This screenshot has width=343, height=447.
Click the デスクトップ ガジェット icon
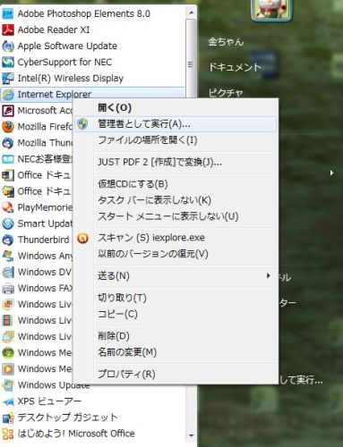pos(8,417)
